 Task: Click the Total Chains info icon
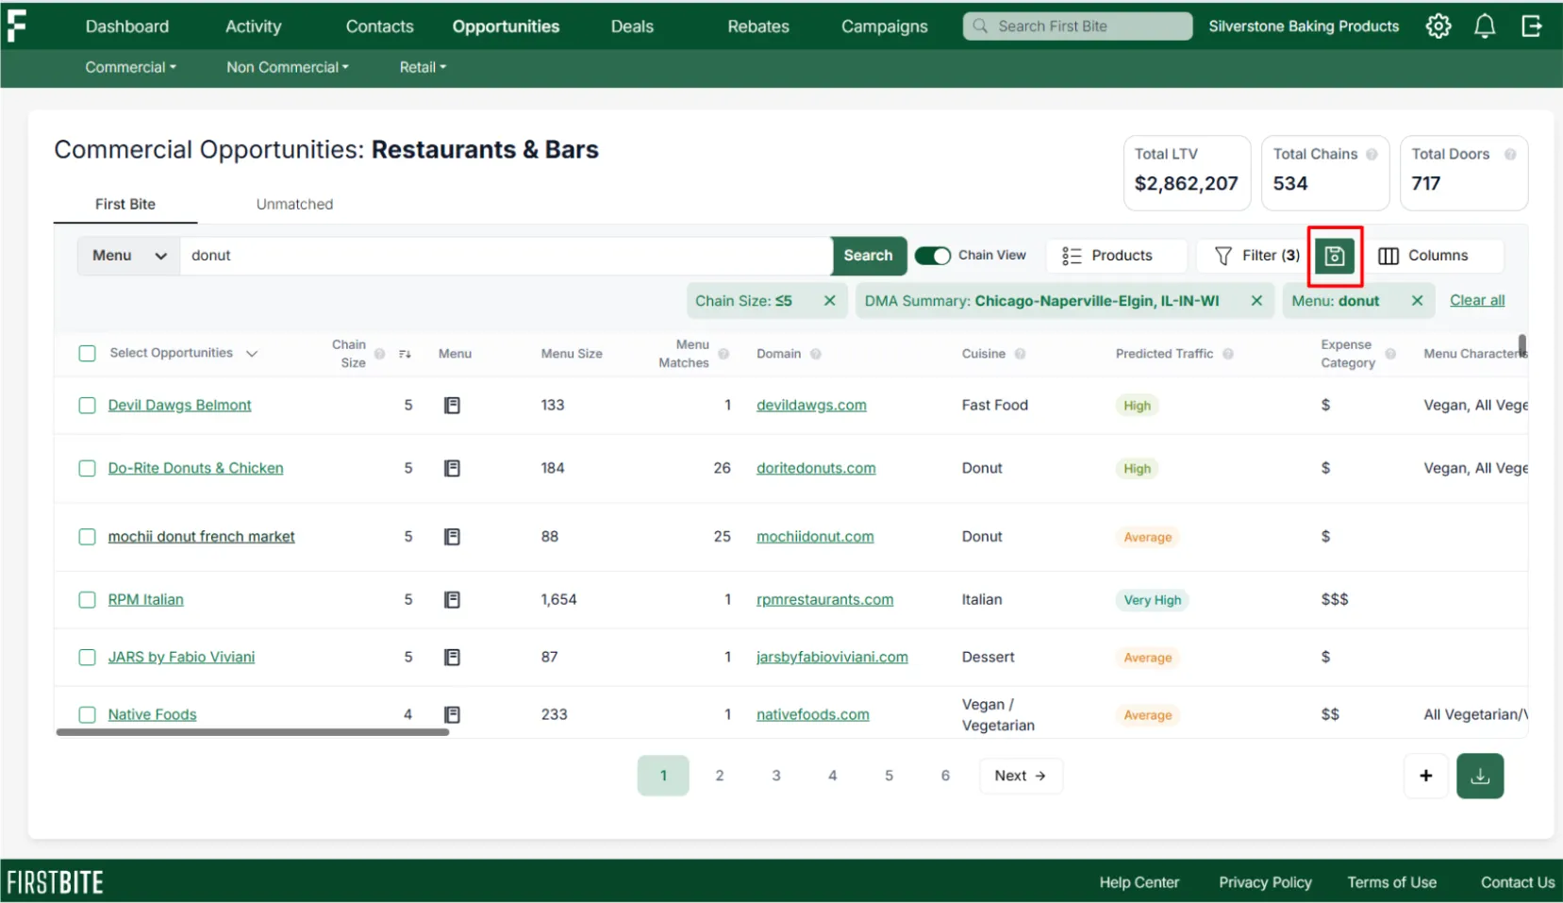[x=1372, y=154]
